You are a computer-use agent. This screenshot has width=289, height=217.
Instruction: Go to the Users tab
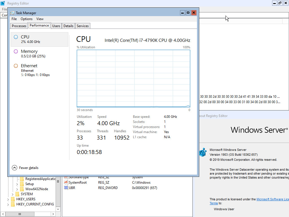(x=56, y=26)
